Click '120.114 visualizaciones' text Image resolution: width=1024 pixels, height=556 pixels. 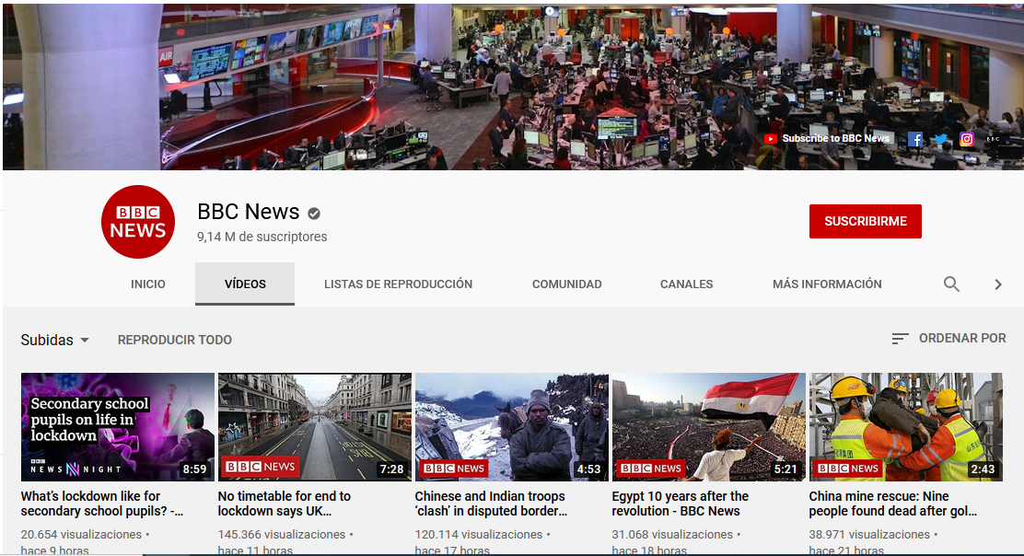click(x=479, y=535)
